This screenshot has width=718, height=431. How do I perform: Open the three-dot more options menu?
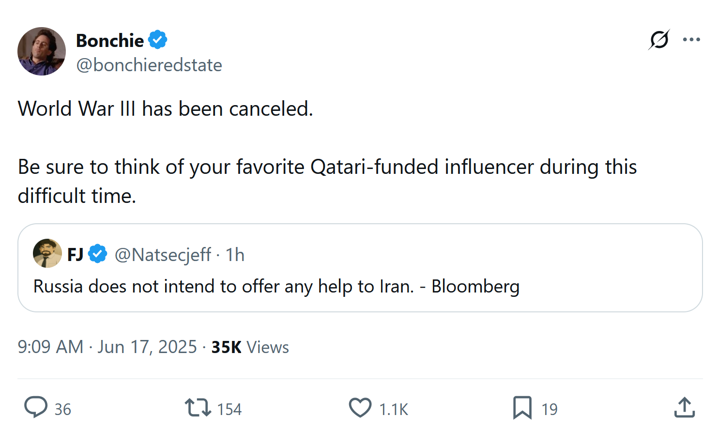point(691,40)
